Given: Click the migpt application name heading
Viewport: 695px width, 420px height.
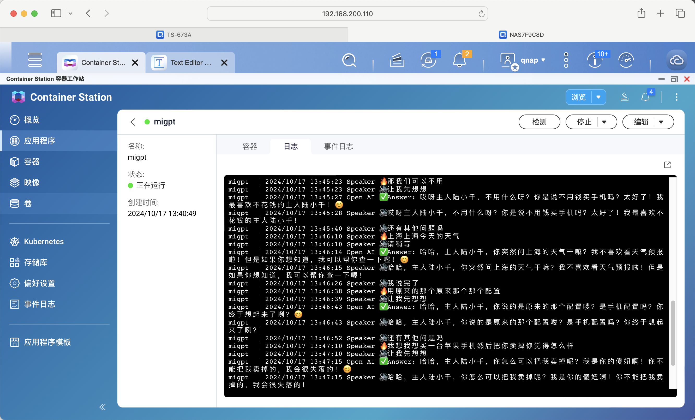Looking at the screenshot, I should (164, 122).
